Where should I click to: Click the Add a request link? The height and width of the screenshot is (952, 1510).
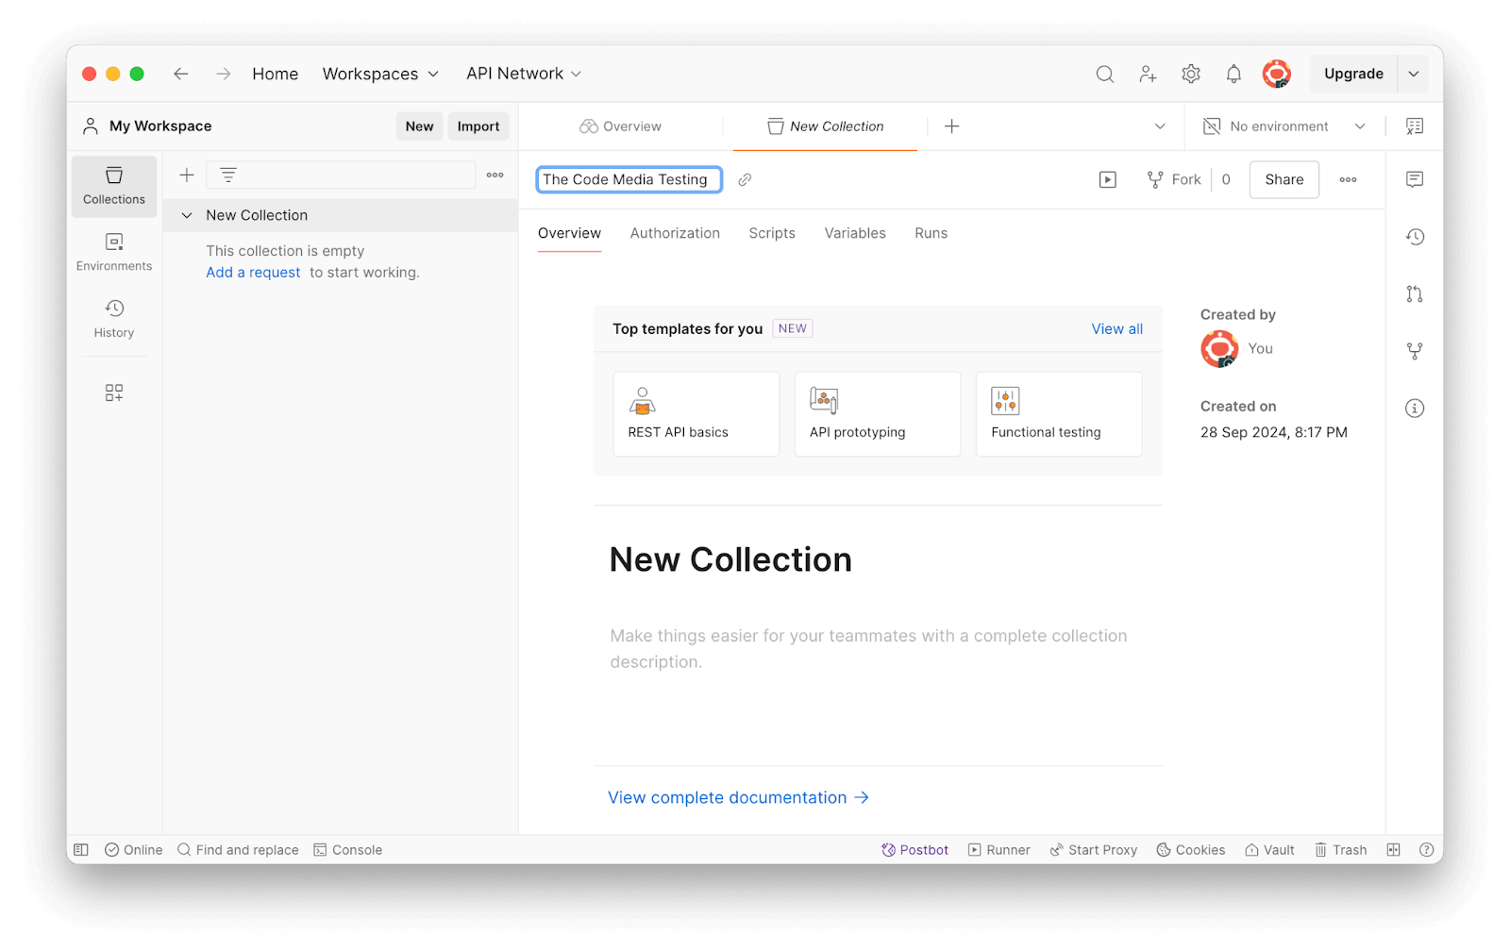coord(253,273)
